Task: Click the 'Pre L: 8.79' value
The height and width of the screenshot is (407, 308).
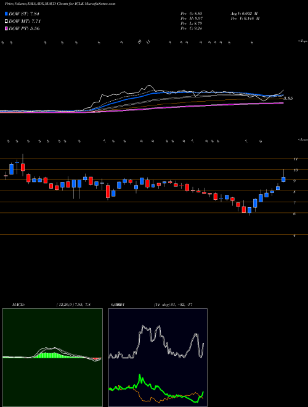Action: [192, 23]
